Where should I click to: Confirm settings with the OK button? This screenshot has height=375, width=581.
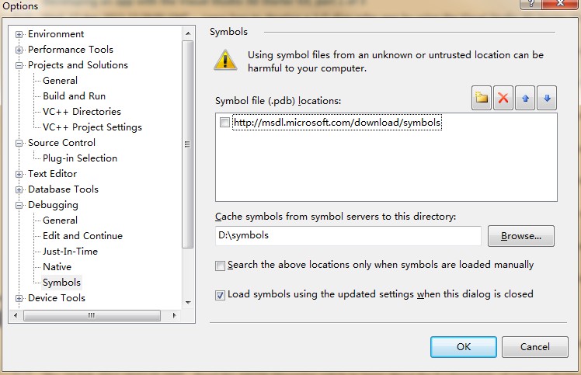[464, 347]
